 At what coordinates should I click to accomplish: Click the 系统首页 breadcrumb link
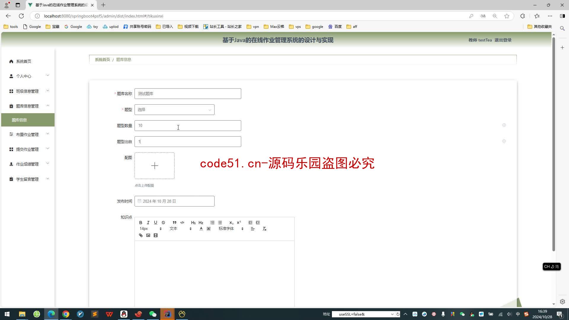(x=102, y=60)
